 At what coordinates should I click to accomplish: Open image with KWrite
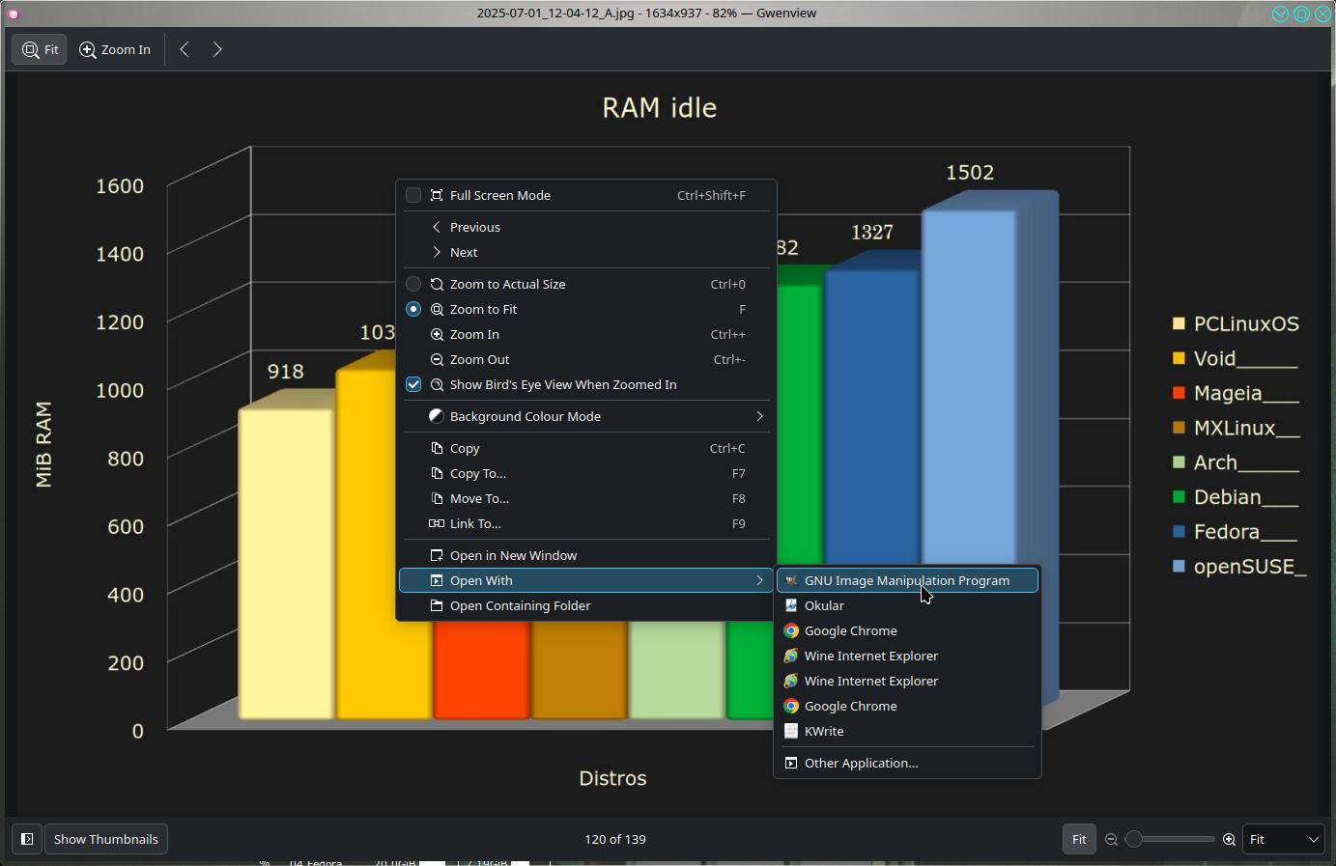tap(907, 731)
